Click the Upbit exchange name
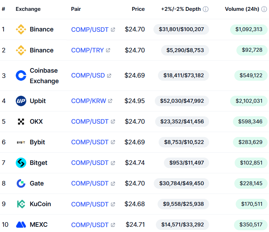Viewport: 269px width, 232px height. click(38, 101)
